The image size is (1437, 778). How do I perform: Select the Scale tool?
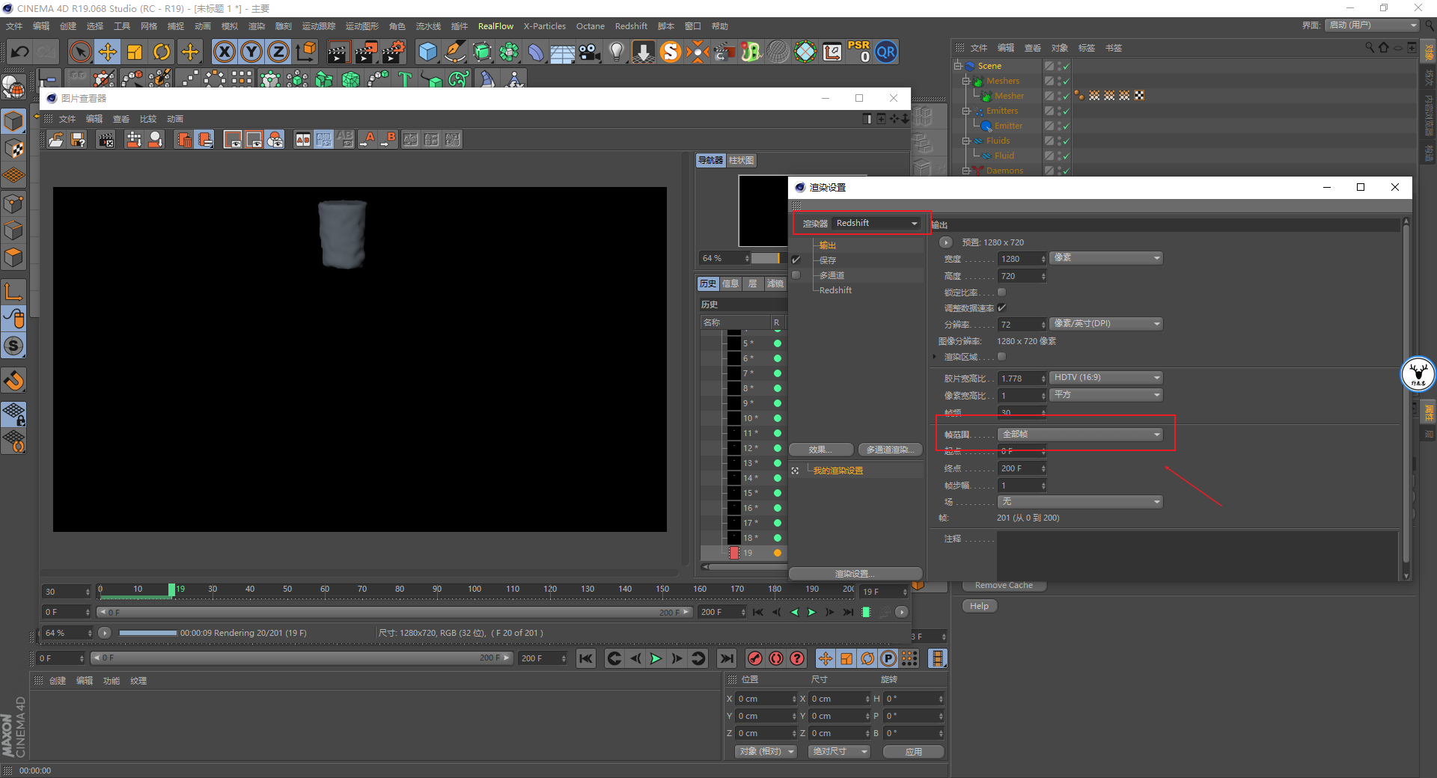coord(135,52)
